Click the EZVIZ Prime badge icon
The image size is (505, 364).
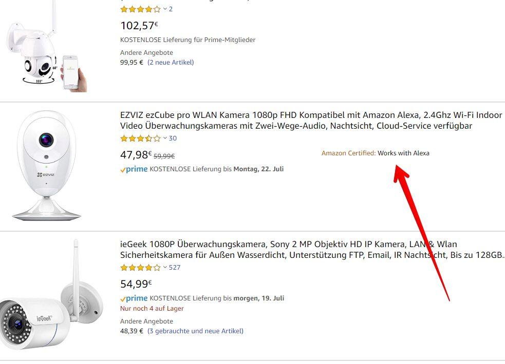[x=134, y=169]
